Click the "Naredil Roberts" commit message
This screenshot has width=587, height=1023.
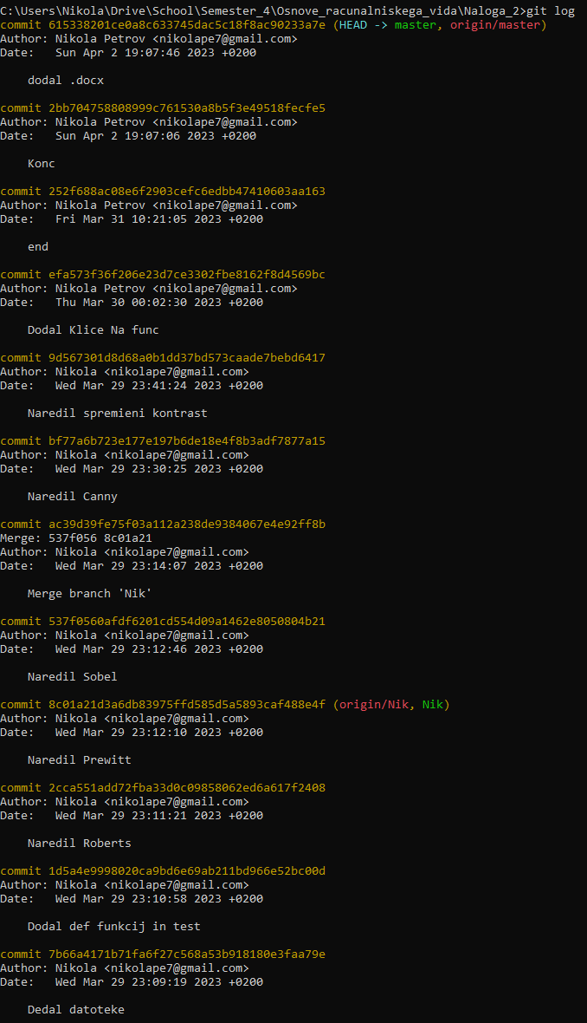[80, 844]
